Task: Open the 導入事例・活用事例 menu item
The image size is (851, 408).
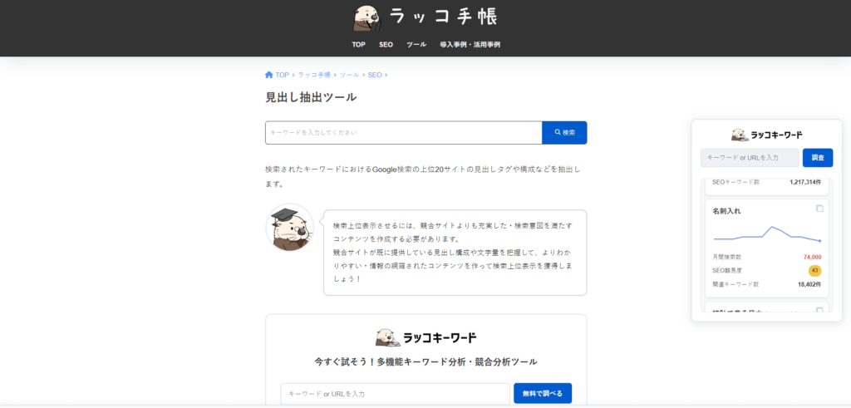Action: tap(470, 45)
